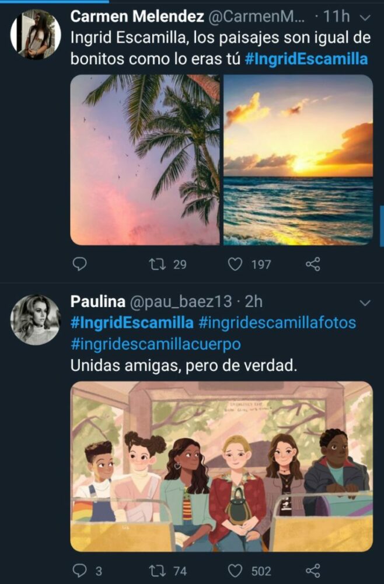
Task: Reply to Paulina's tweet
Action: point(79,571)
